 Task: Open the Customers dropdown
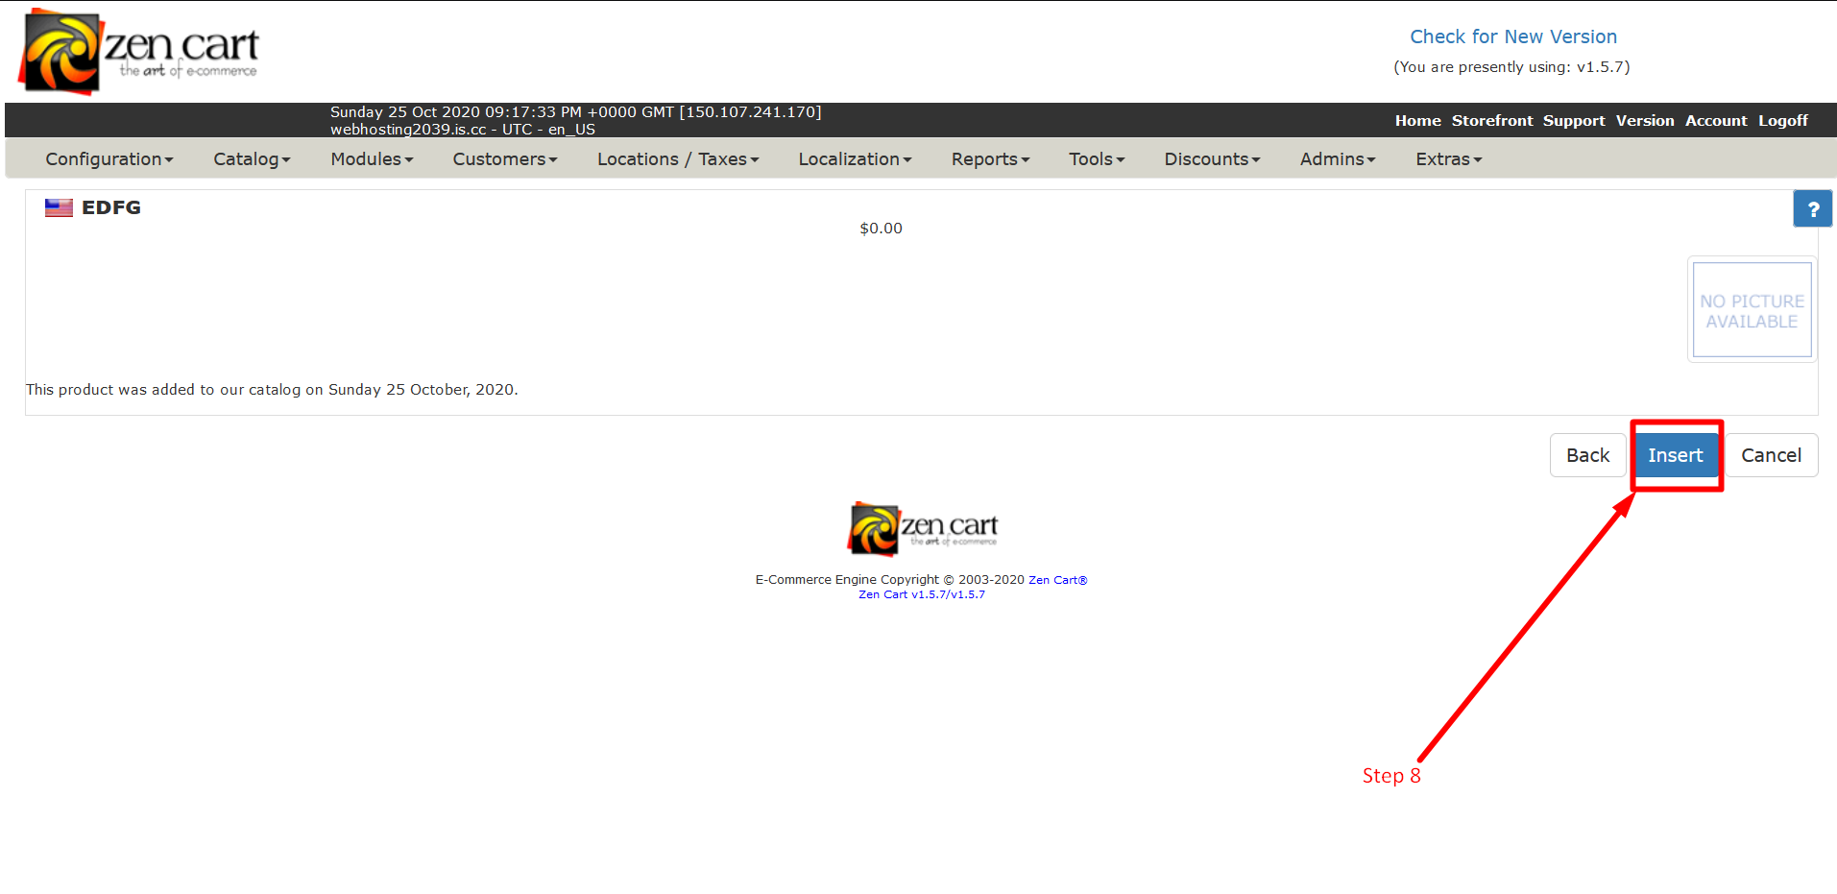(x=505, y=159)
